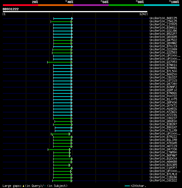Select the UniRef100_B7NK11 label
The width and height of the screenshot is (182, 188).
tap(163, 65)
